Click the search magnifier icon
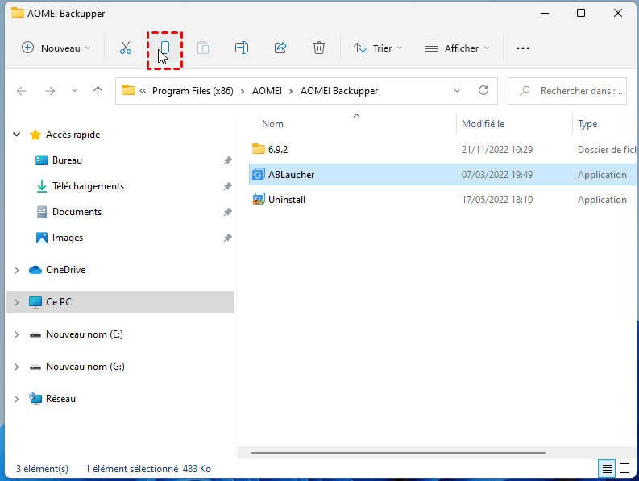 [525, 91]
